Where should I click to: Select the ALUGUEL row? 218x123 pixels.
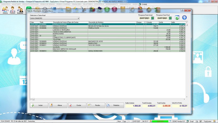pos(108,47)
